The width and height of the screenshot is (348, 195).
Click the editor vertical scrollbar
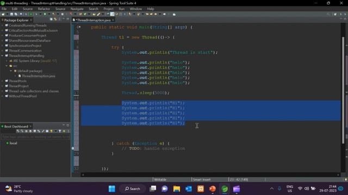[x=343, y=90]
